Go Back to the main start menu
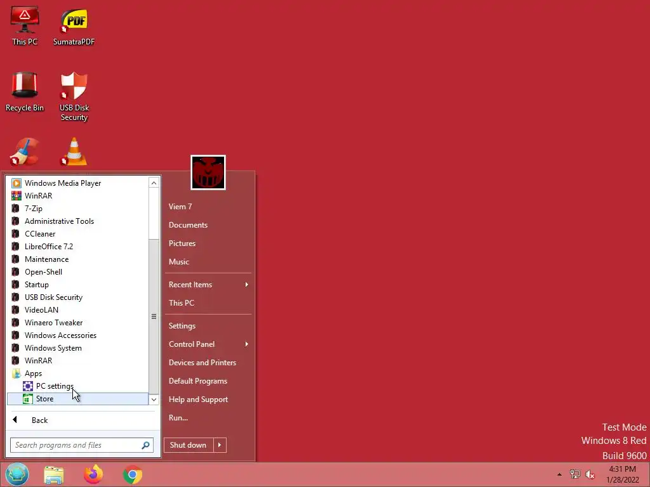 [x=83, y=420]
